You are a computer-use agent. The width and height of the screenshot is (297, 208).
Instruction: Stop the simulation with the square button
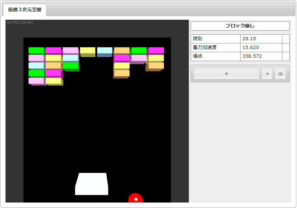click(267, 73)
